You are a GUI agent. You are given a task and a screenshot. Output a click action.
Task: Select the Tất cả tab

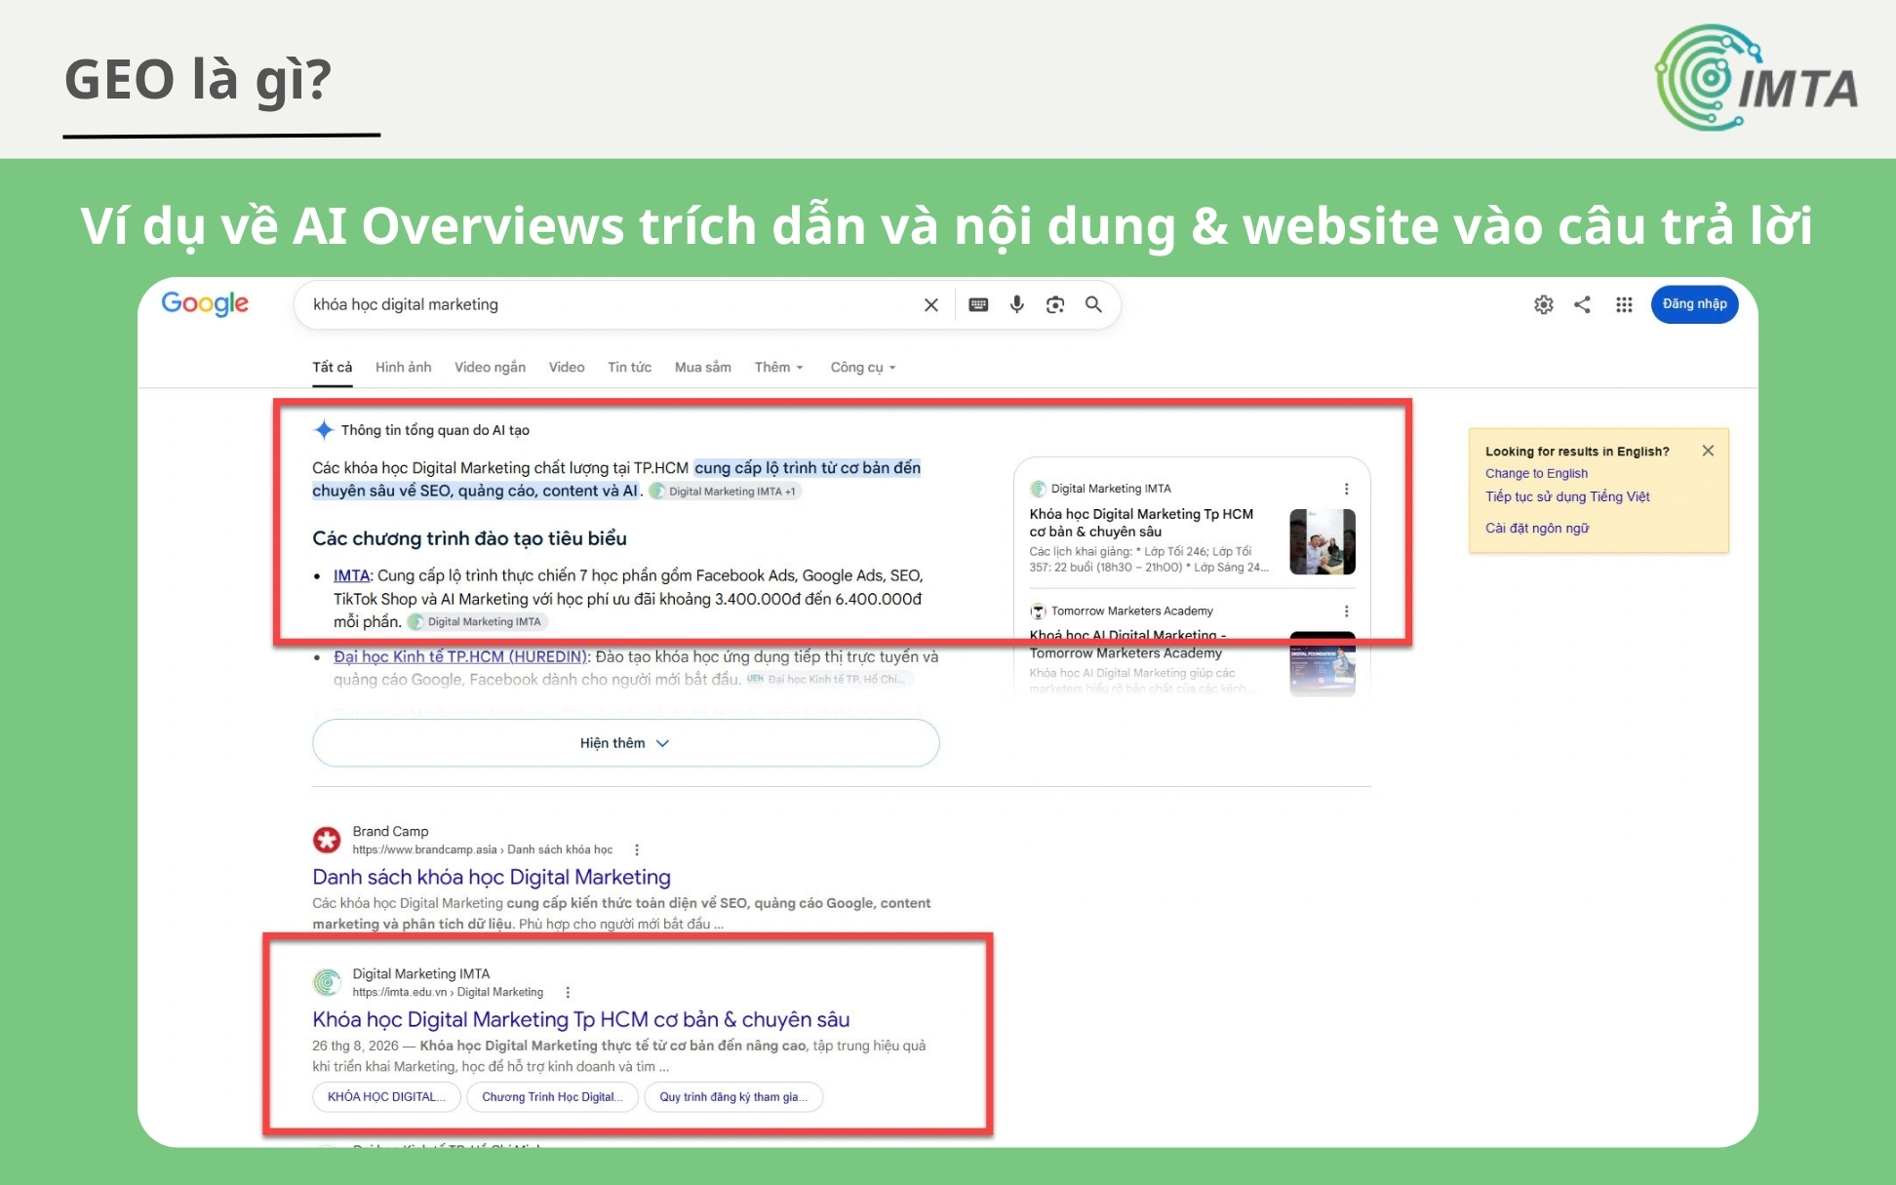coord(332,367)
